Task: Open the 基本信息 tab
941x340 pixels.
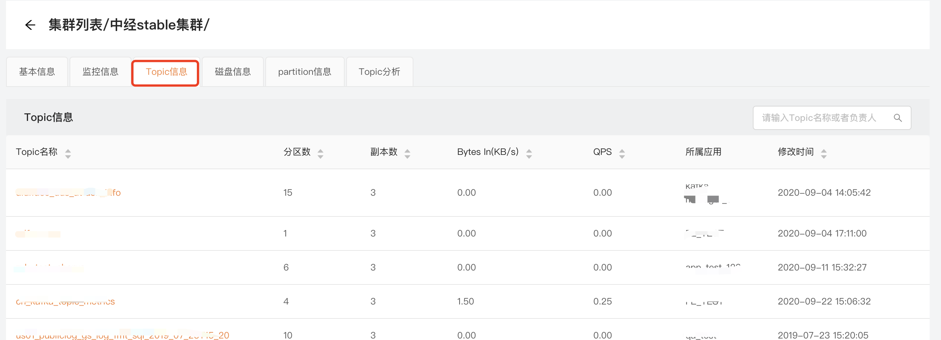Action: [x=37, y=72]
